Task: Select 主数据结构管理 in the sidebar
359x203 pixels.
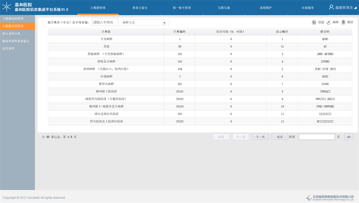Action: tap(13, 19)
